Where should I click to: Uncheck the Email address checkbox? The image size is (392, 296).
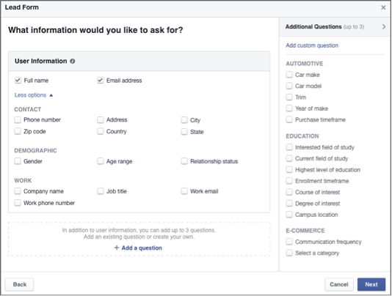coord(101,81)
